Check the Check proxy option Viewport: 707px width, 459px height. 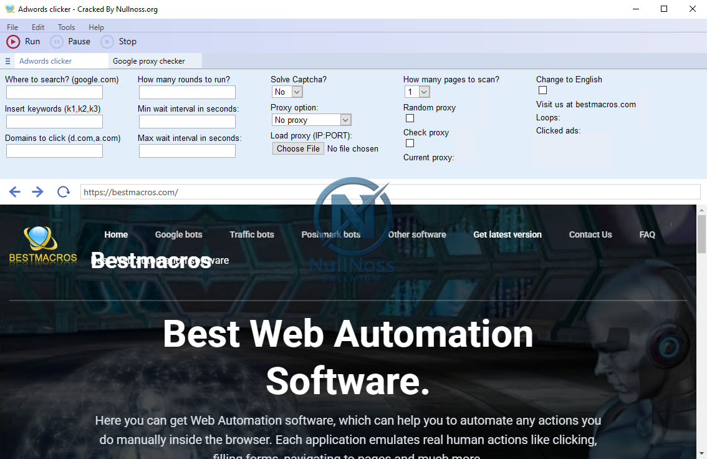click(x=410, y=143)
